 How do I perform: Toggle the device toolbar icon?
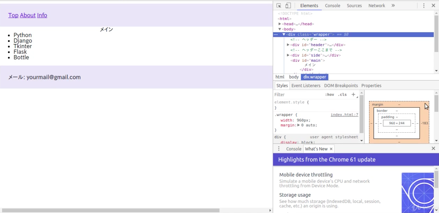tap(288, 6)
